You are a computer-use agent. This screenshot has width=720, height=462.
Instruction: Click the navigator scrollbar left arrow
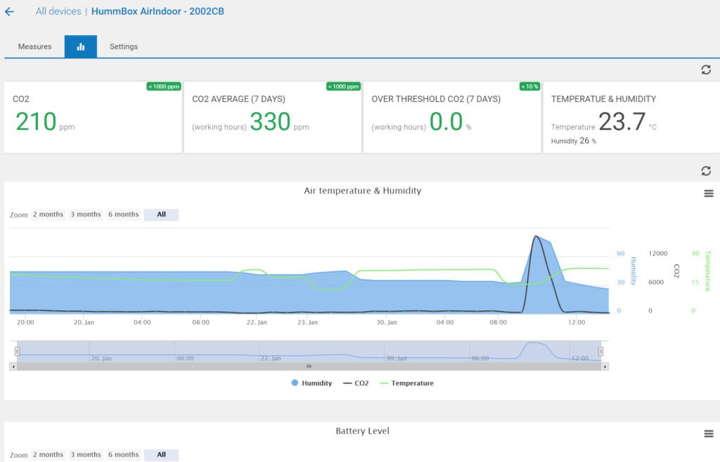click(13, 367)
